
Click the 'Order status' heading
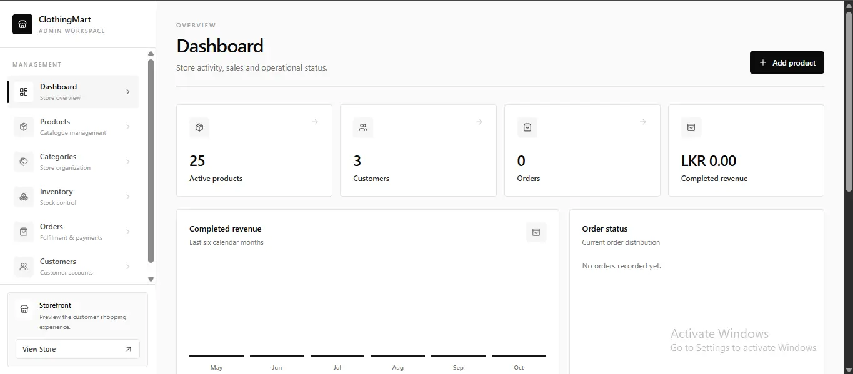(604, 229)
